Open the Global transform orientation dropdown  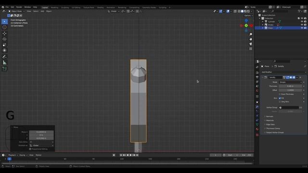tap(114, 12)
